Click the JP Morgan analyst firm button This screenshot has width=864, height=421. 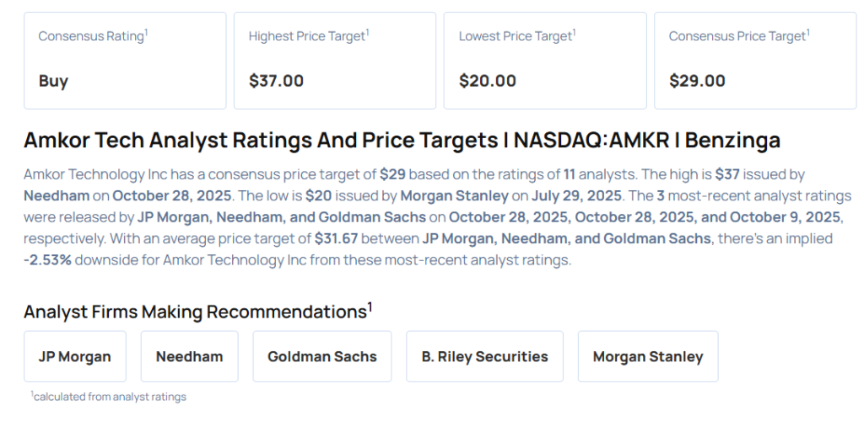tap(75, 356)
